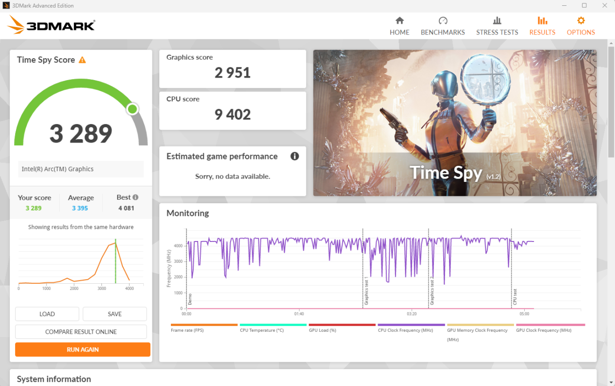Click the 3DMark app icon in the title bar

(6, 6)
